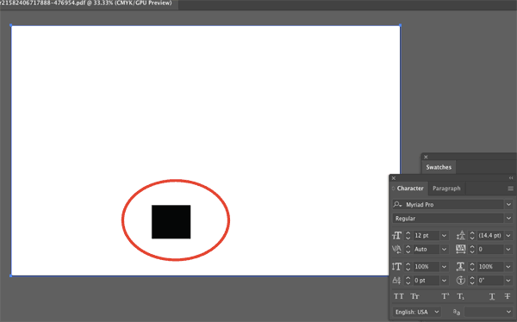Click the tracking stepper arrows

tap(472, 249)
